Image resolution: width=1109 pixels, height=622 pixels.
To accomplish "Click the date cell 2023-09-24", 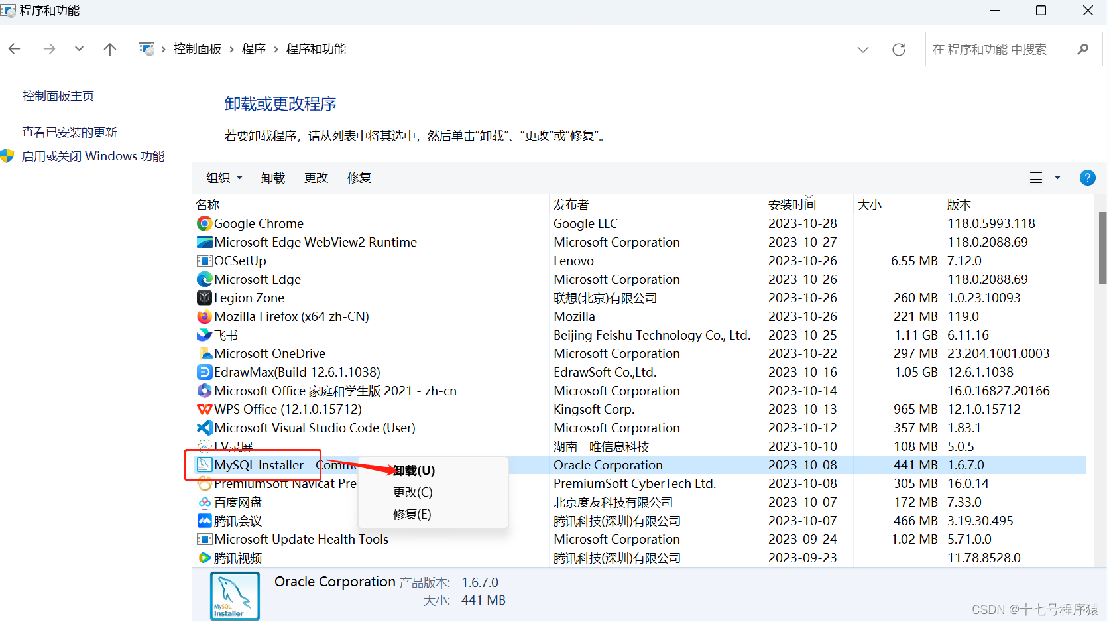I will coord(803,539).
